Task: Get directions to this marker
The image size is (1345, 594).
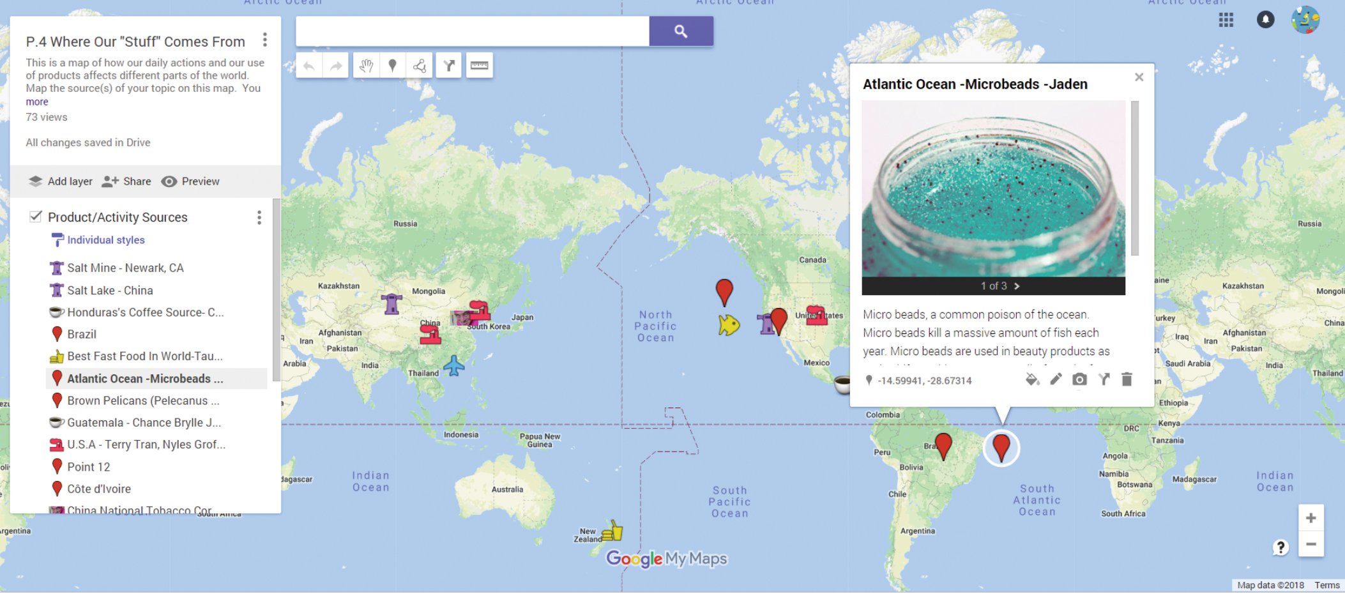Action: tap(1104, 379)
